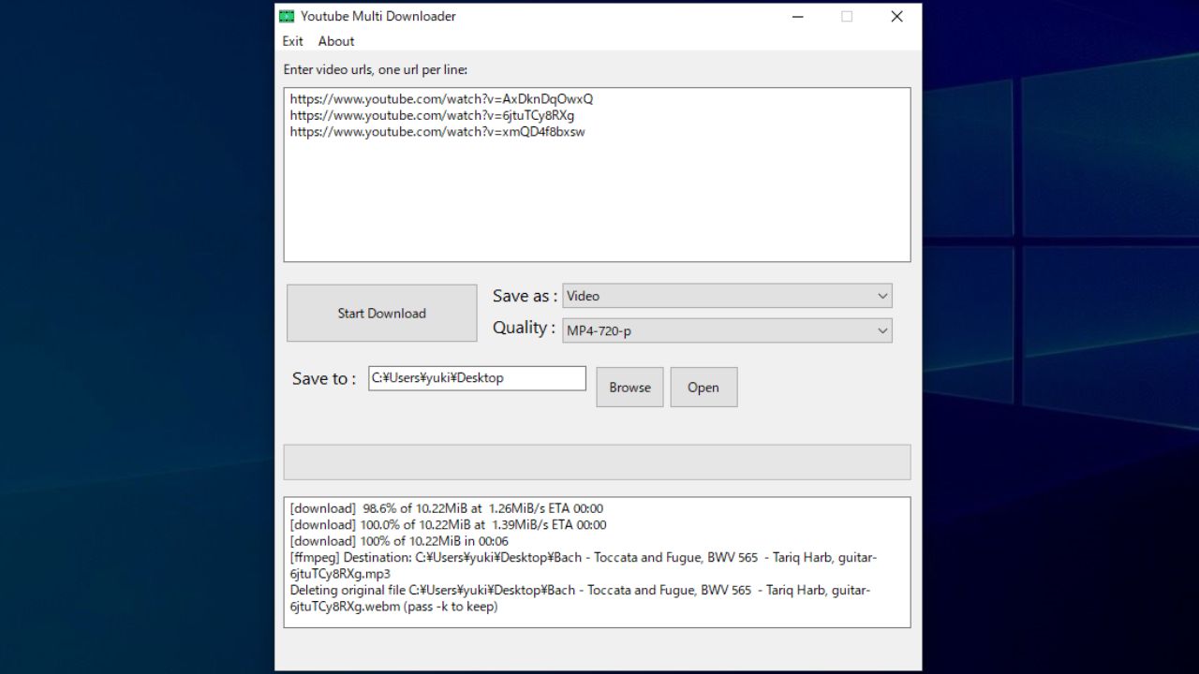Open the Save as Video dropdown
This screenshot has width=1199, height=674.
pos(727,296)
